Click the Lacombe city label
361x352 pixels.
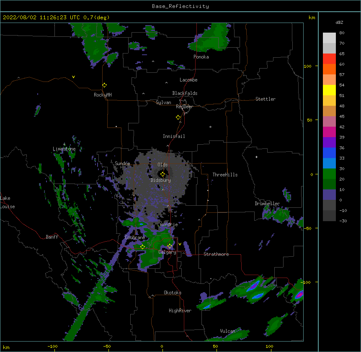coord(188,80)
